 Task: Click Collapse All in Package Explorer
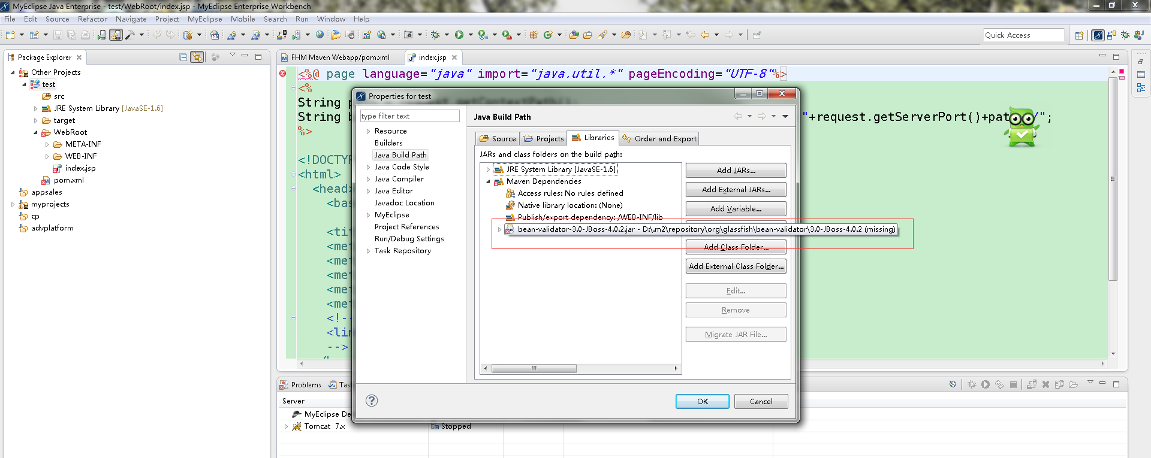(183, 57)
